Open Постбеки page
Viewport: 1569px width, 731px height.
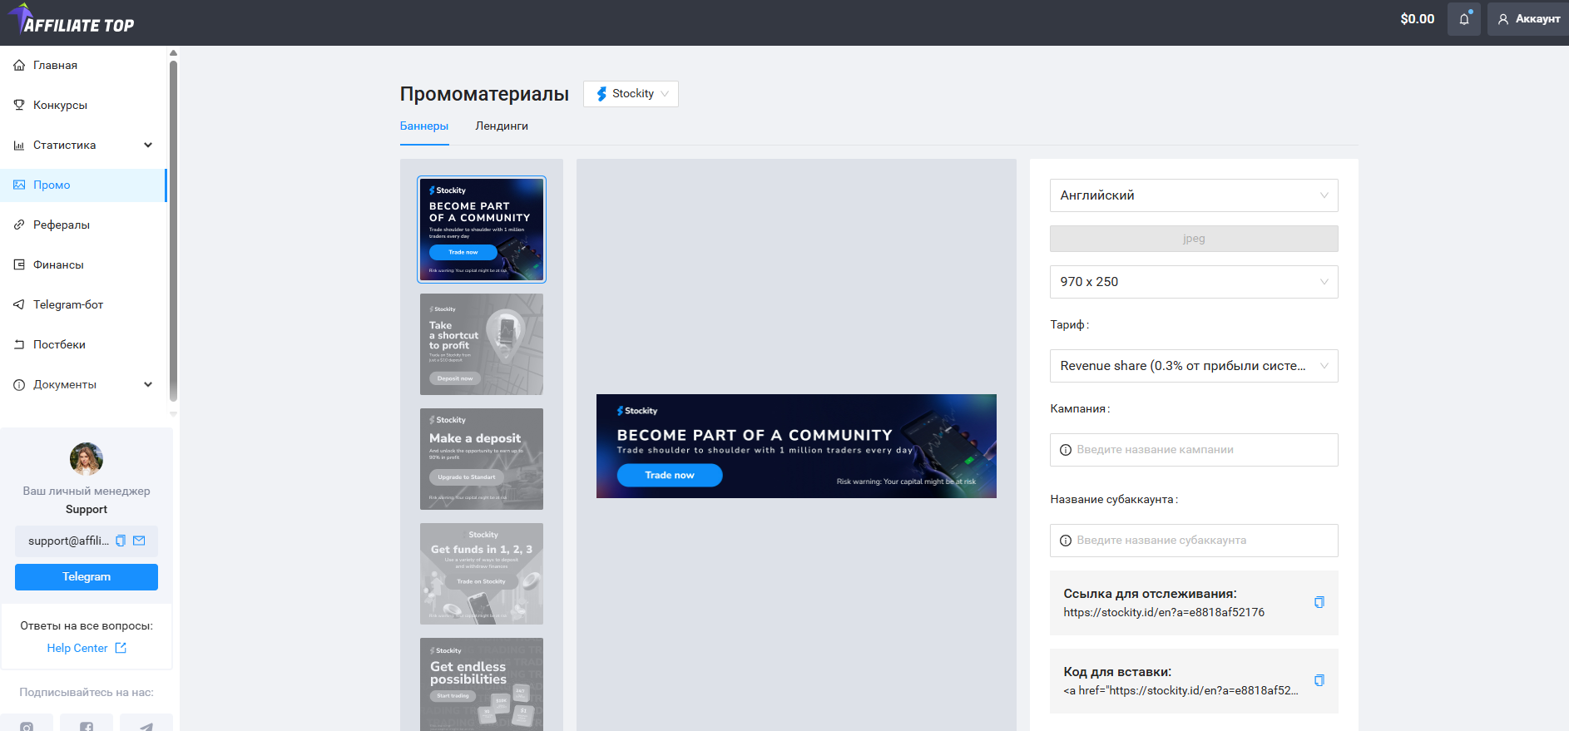(83, 344)
